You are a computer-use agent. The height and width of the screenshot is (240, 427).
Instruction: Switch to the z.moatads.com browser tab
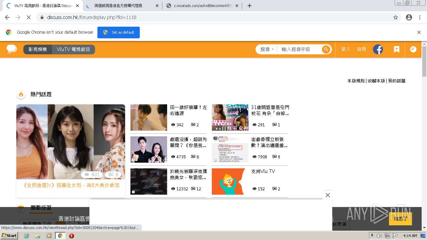[x=202, y=6]
